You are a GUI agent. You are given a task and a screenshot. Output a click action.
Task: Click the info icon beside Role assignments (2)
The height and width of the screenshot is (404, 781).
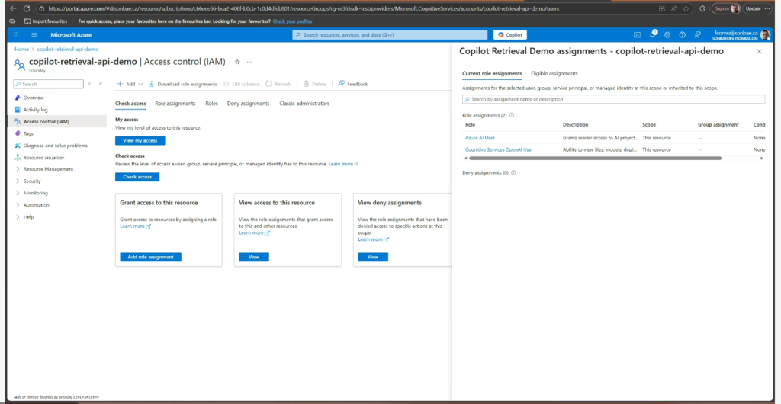click(511, 115)
